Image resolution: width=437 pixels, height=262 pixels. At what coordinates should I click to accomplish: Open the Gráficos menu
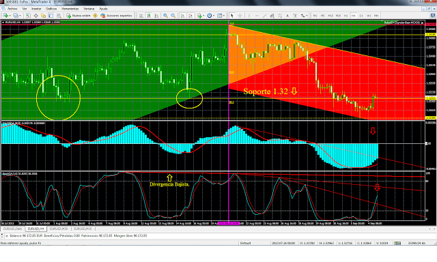pos(51,9)
